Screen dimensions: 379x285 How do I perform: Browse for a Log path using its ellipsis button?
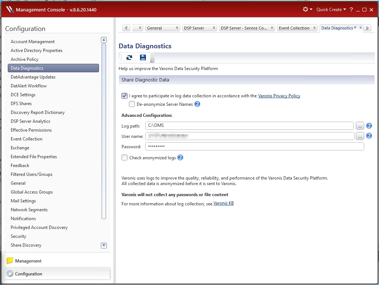(360, 126)
